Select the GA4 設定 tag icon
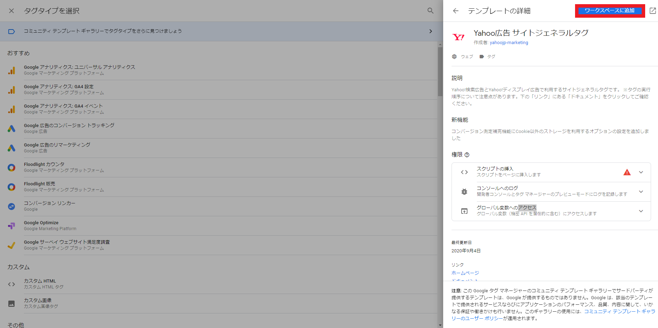The image size is (658, 328). coord(11,90)
